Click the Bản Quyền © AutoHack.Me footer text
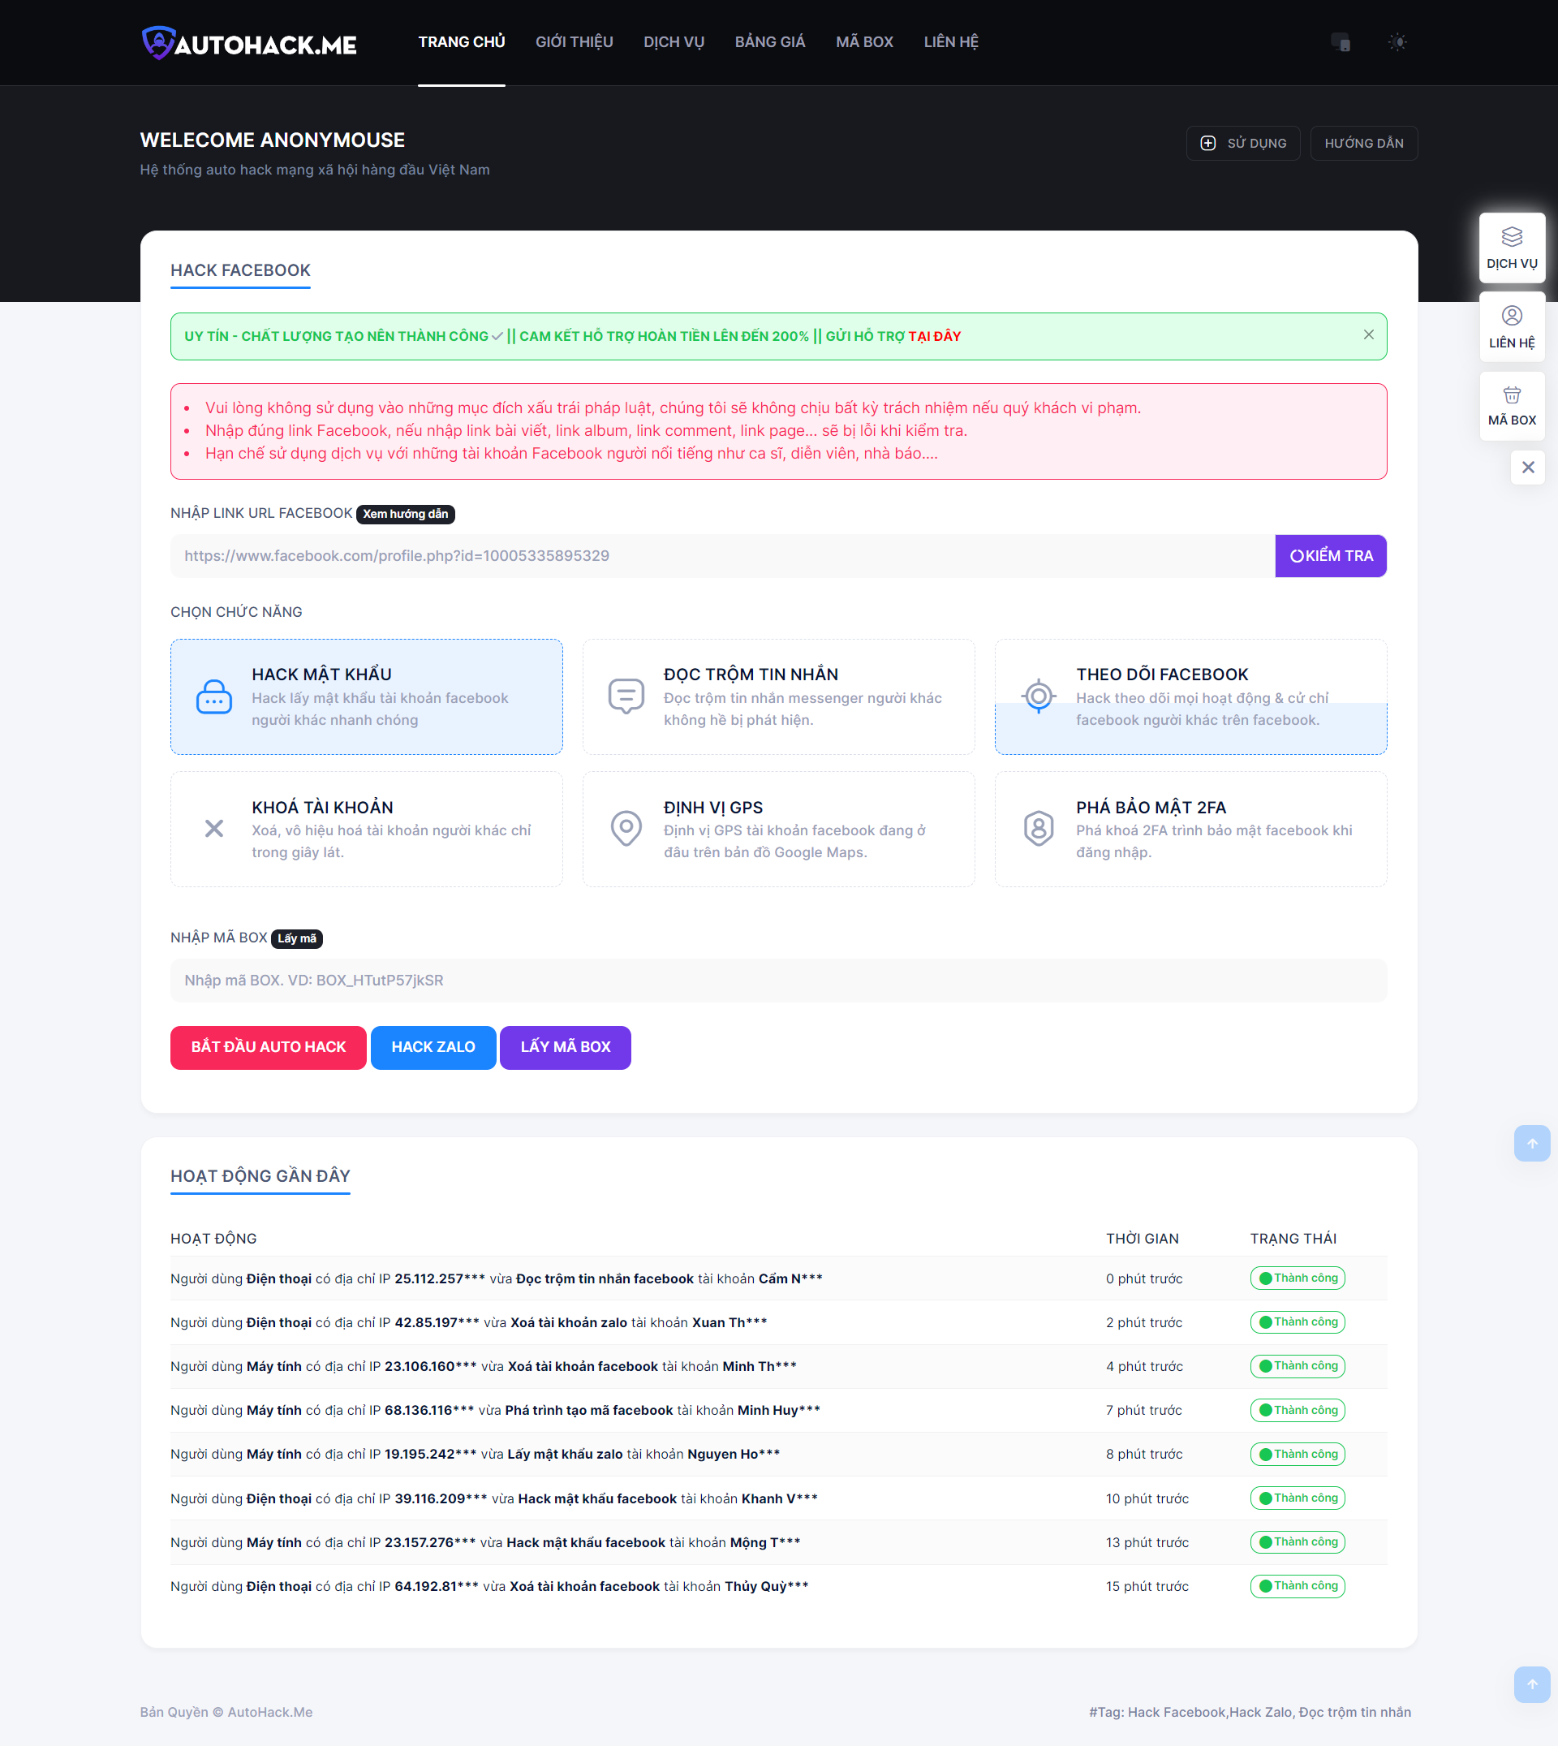The height and width of the screenshot is (1746, 1558). pyautogui.click(x=226, y=1713)
